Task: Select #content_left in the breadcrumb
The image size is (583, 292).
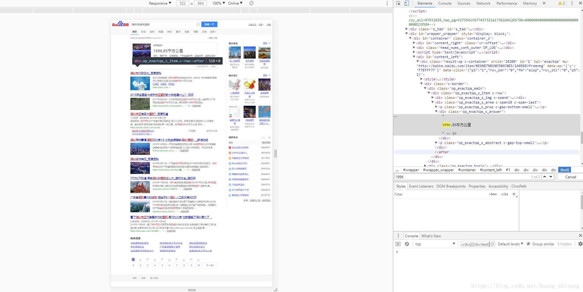Action: point(491,170)
